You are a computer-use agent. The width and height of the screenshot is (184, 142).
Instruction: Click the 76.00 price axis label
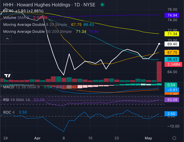tap(172, 10)
